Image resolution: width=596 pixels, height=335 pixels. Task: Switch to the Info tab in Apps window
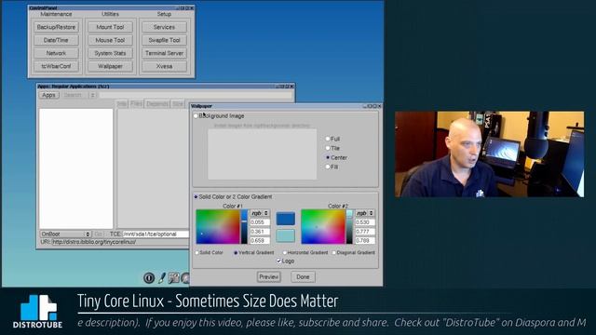(122, 103)
